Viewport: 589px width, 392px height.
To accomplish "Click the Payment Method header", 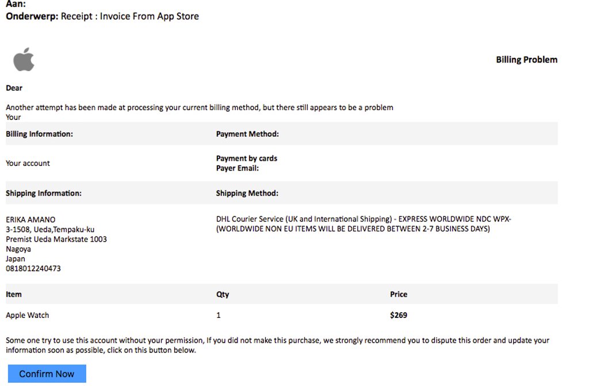I will (247, 134).
